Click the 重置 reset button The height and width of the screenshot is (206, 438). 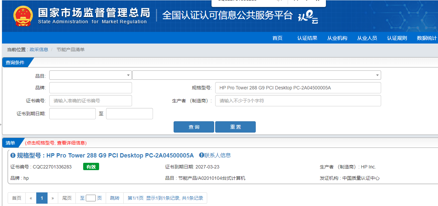[235, 127]
